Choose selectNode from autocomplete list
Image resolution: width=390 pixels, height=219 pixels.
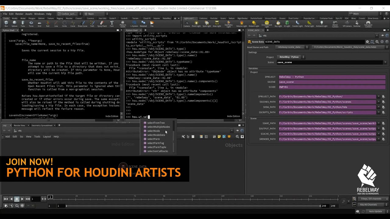pyautogui.click(x=154, y=131)
